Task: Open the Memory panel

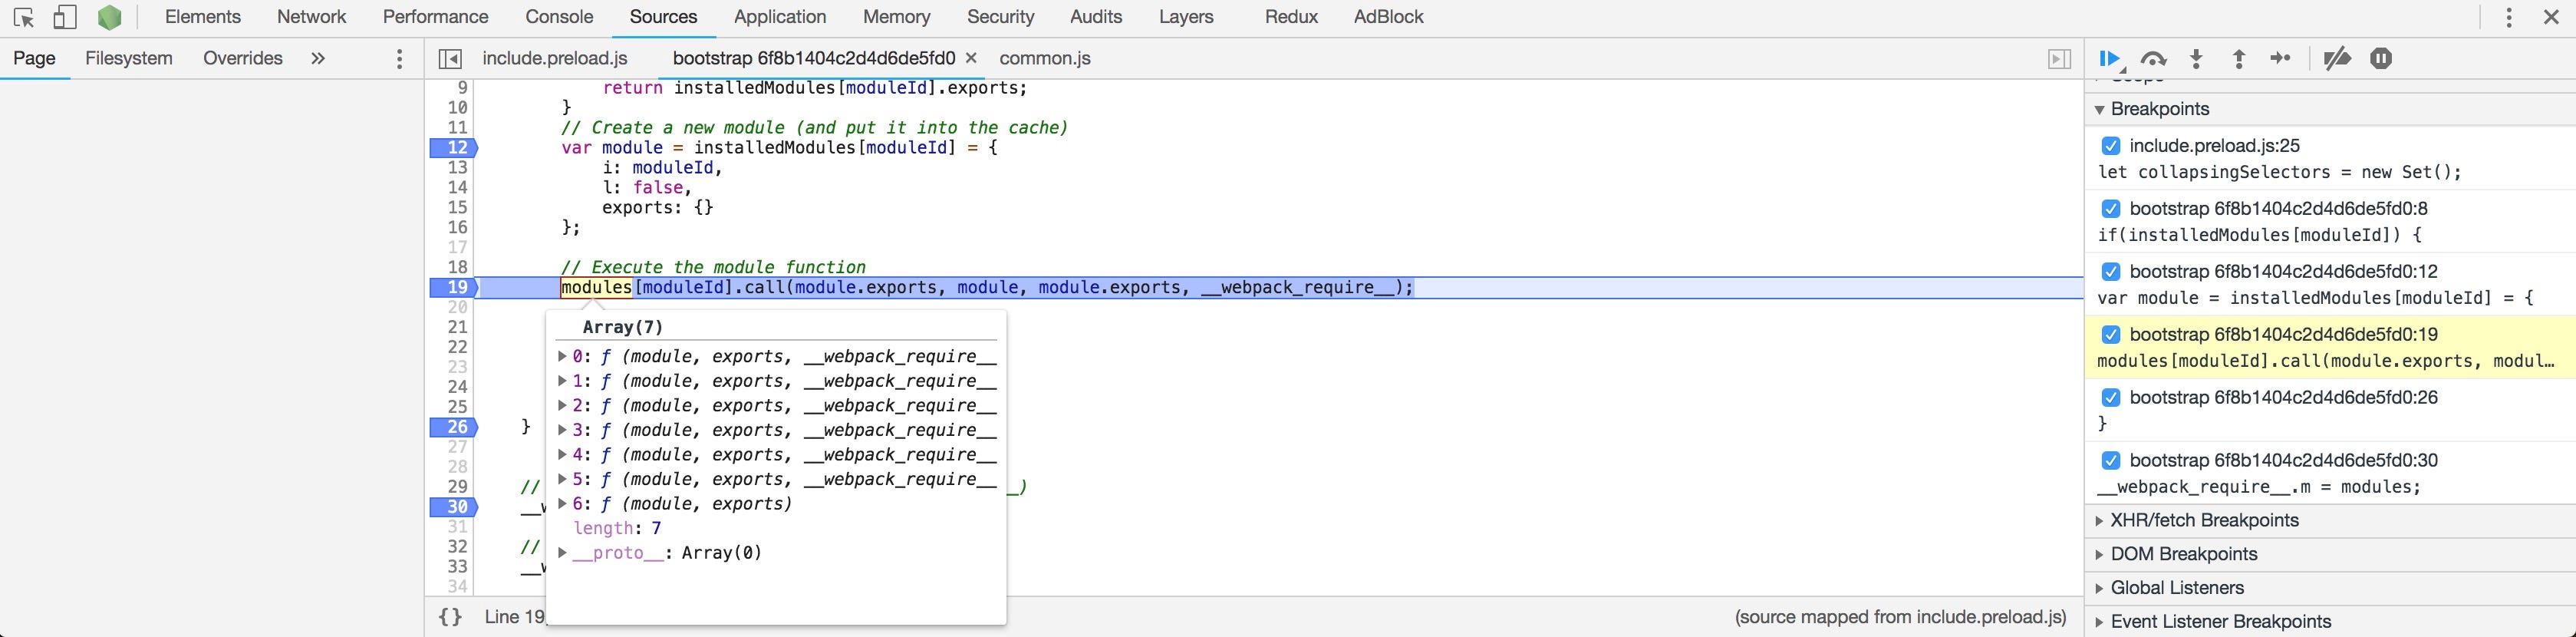Action: [x=897, y=17]
